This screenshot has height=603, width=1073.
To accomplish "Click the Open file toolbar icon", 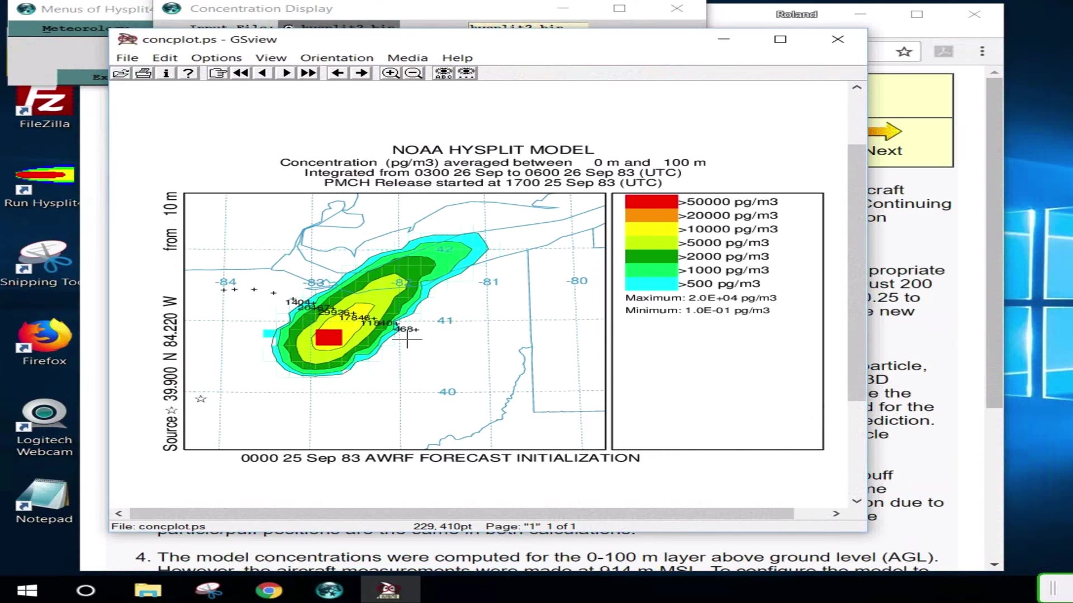I will point(121,73).
